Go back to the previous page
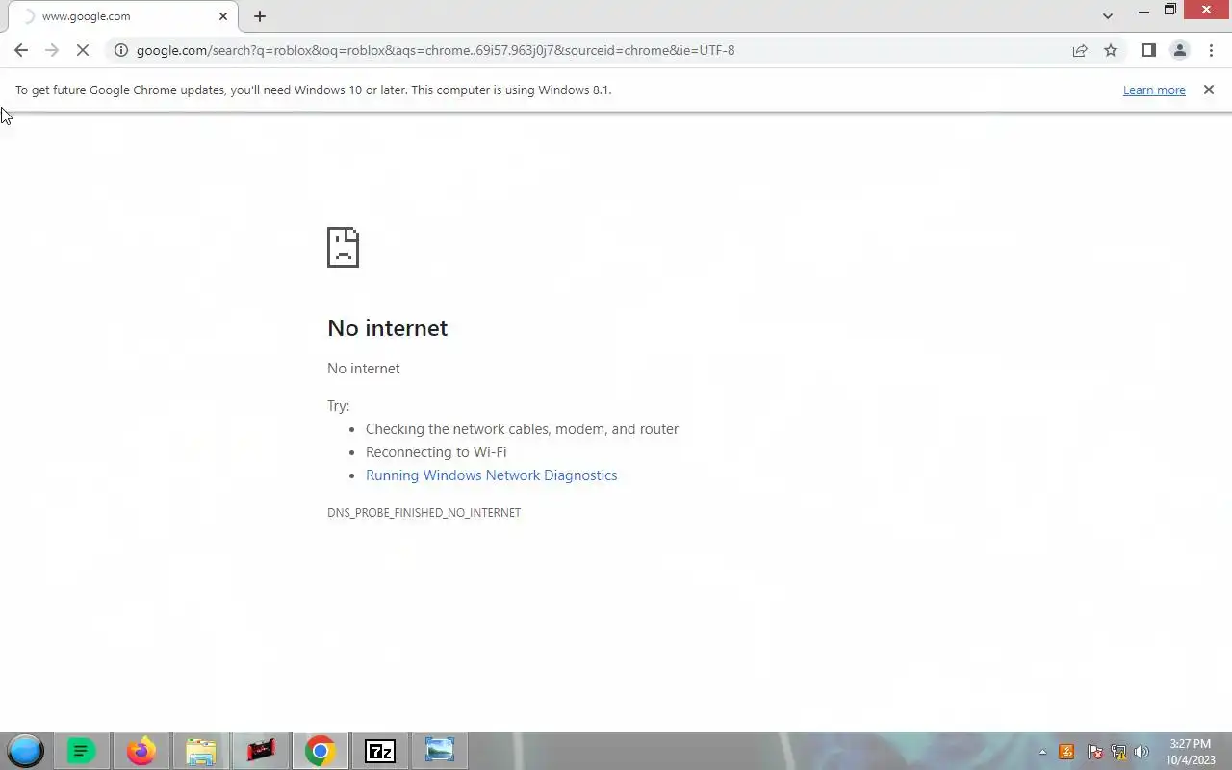The width and height of the screenshot is (1232, 770). click(x=21, y=50)
